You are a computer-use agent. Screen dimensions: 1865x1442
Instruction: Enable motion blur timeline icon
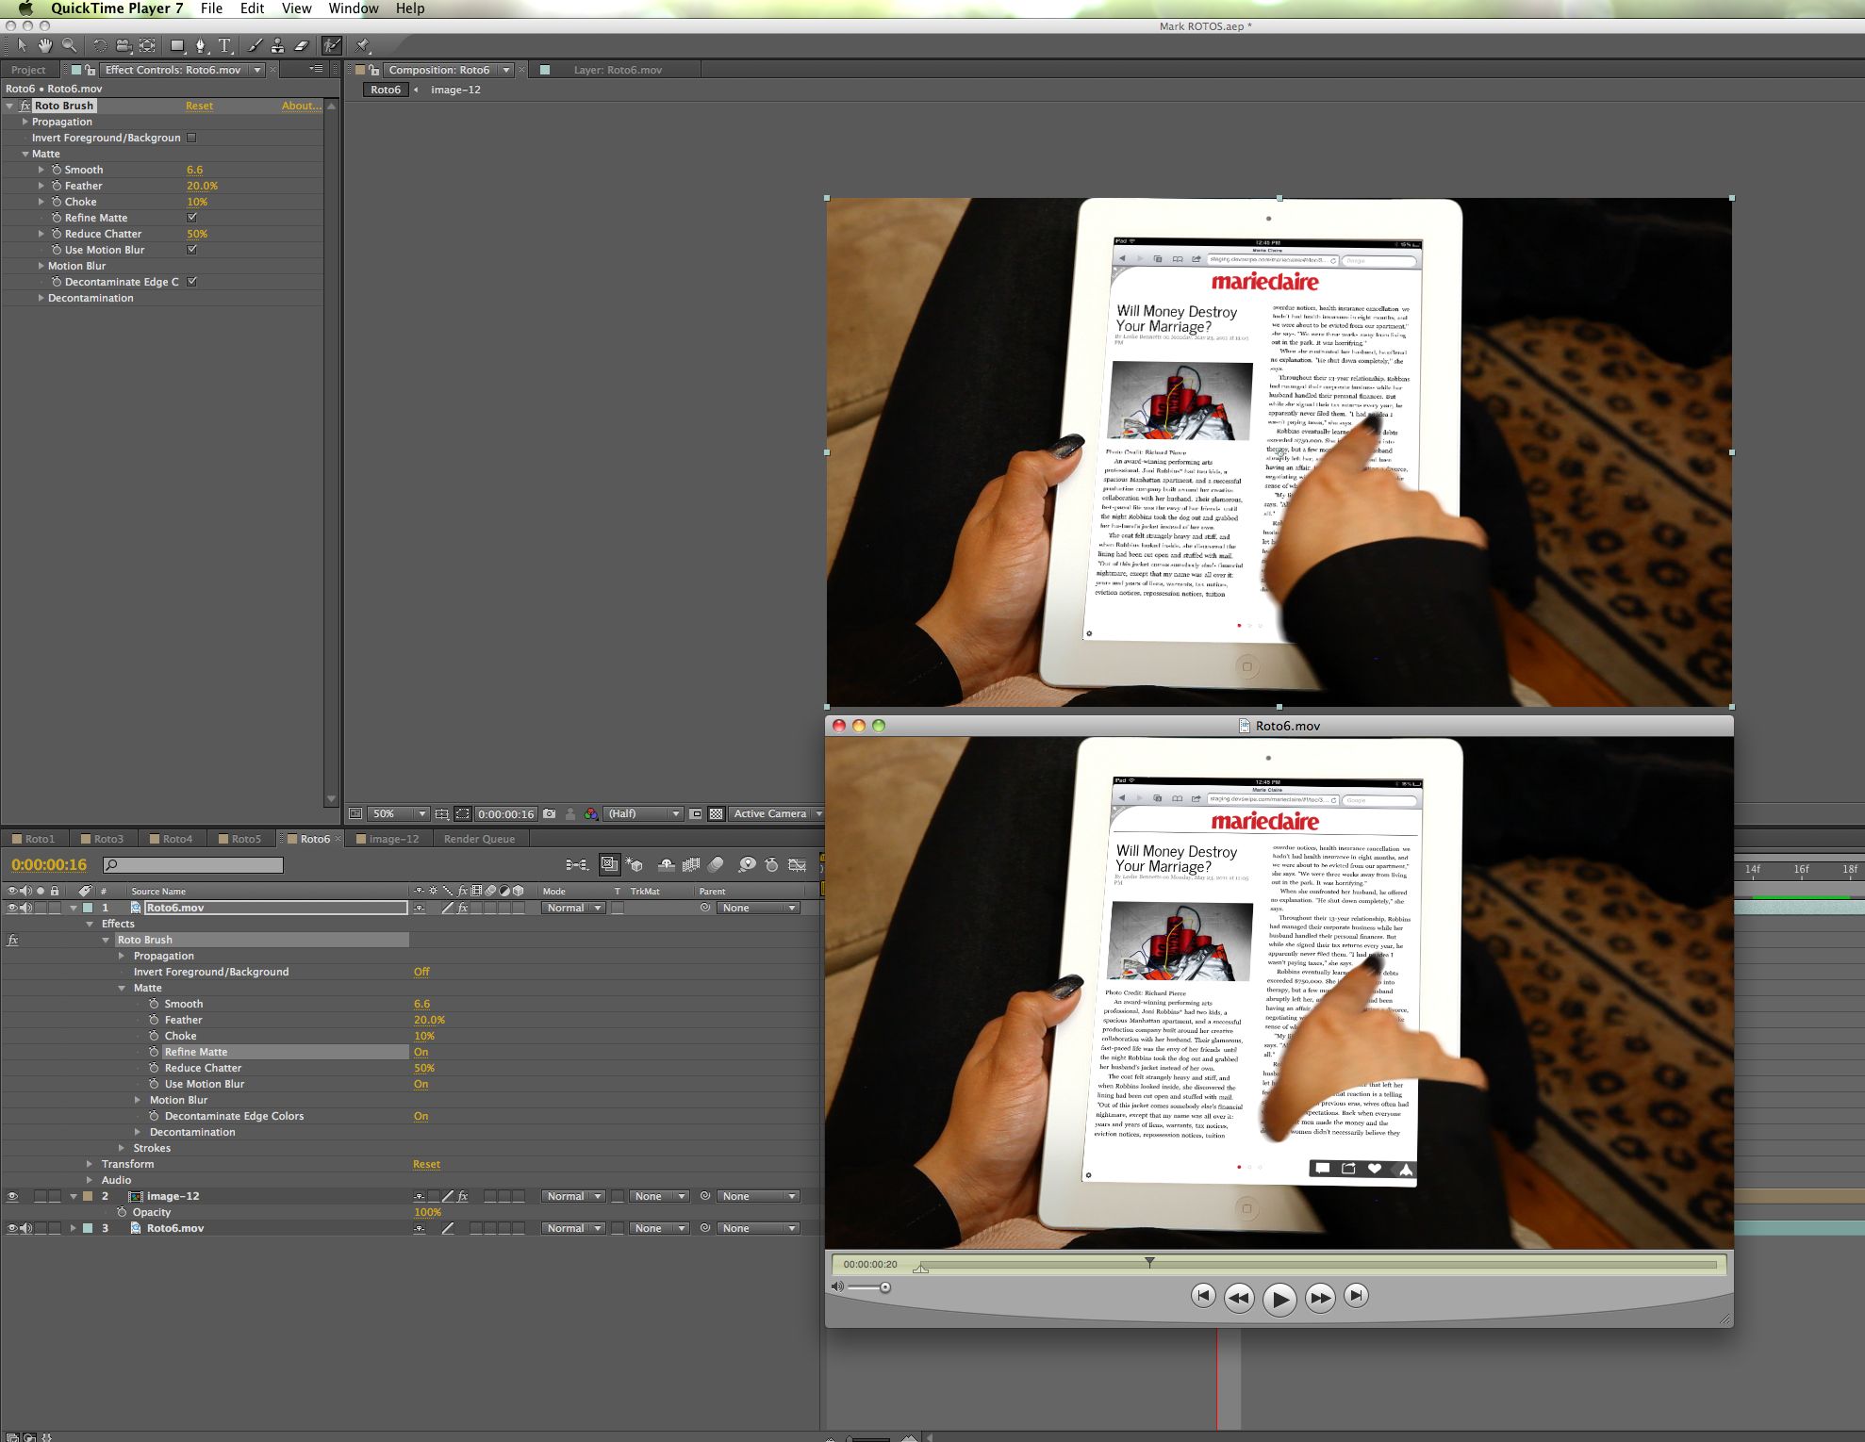[x=717, y=864]
